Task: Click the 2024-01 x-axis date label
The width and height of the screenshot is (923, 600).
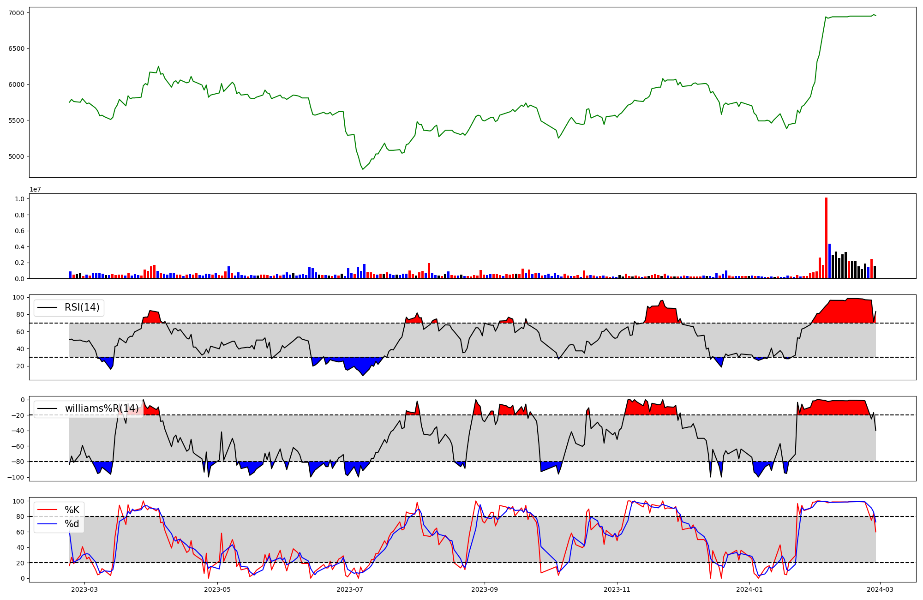Action: (x=750, y=589)
